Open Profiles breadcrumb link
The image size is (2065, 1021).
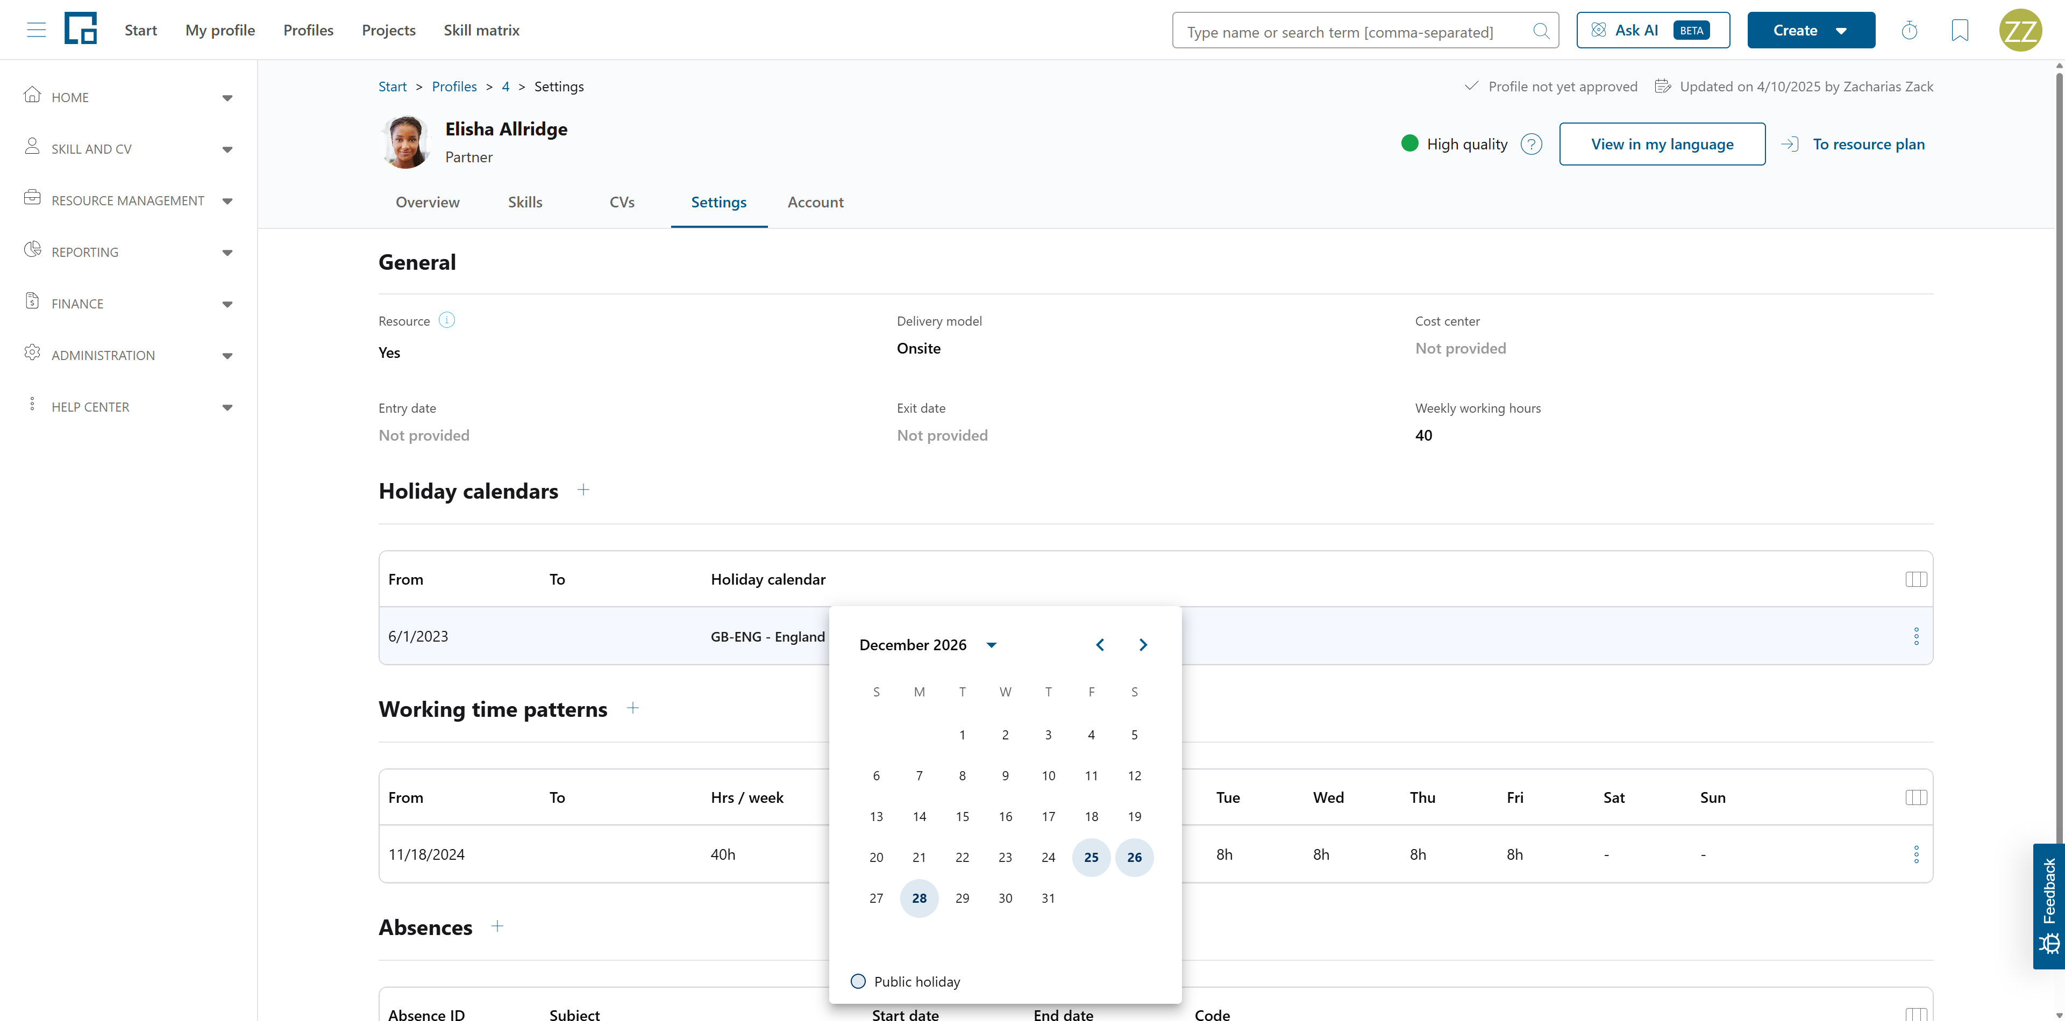point(454,87)
